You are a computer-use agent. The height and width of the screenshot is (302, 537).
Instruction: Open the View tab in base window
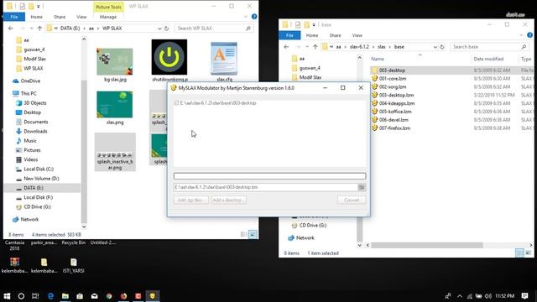point(357,35)
